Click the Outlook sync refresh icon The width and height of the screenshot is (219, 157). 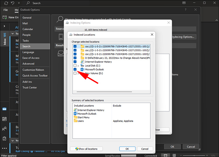(x=6, y=3)
